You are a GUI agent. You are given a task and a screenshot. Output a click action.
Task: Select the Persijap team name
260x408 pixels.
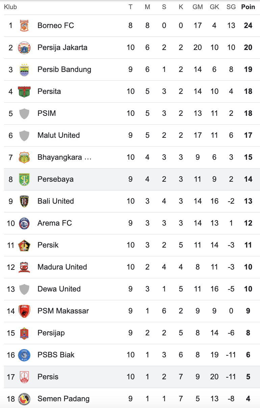[51, 333]
